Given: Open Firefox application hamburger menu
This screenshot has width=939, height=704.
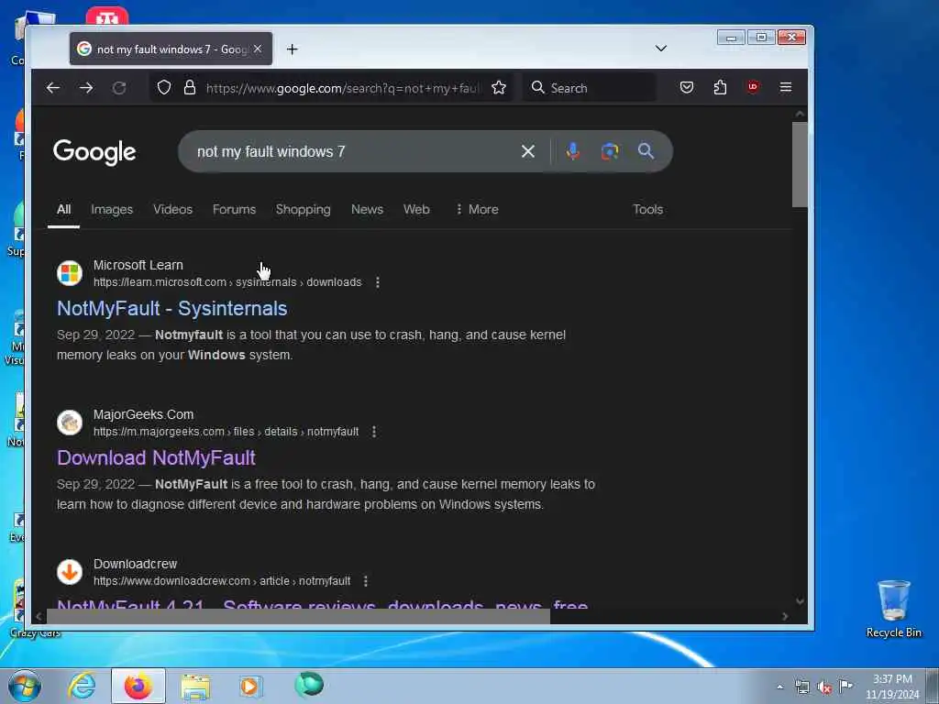Looking at the screenshot, I should [786, 87].
